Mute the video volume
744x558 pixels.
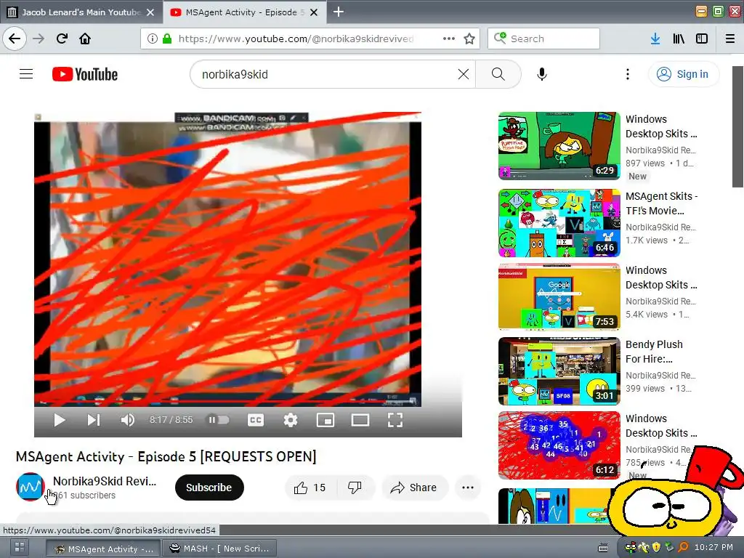128,420
